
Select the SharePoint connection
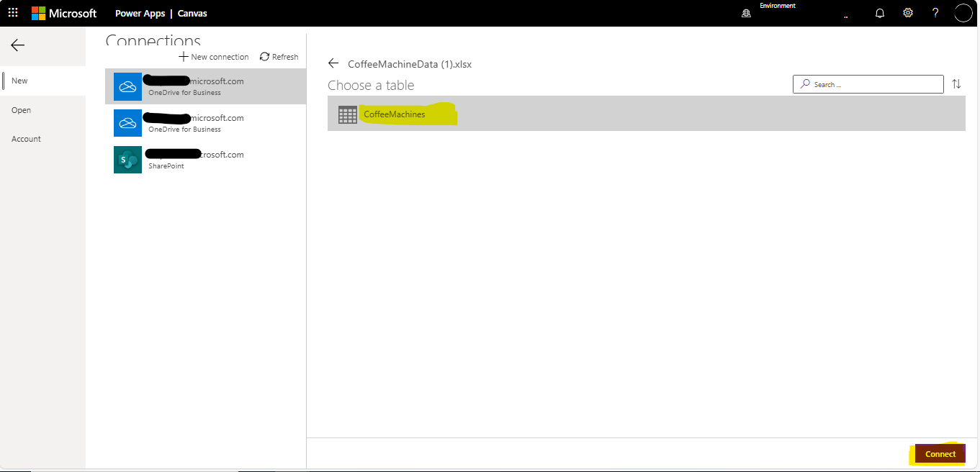point(205,160)
